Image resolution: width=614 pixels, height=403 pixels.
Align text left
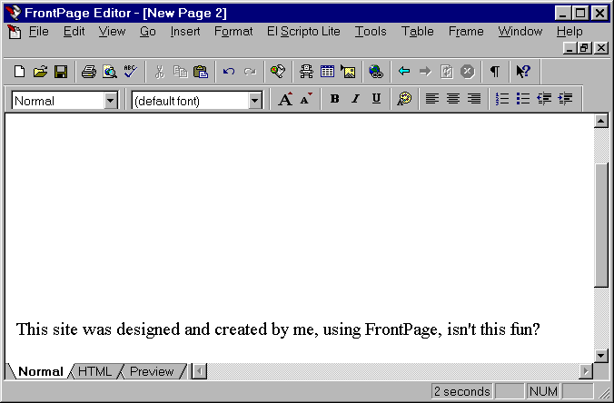[x=432, y=99]
